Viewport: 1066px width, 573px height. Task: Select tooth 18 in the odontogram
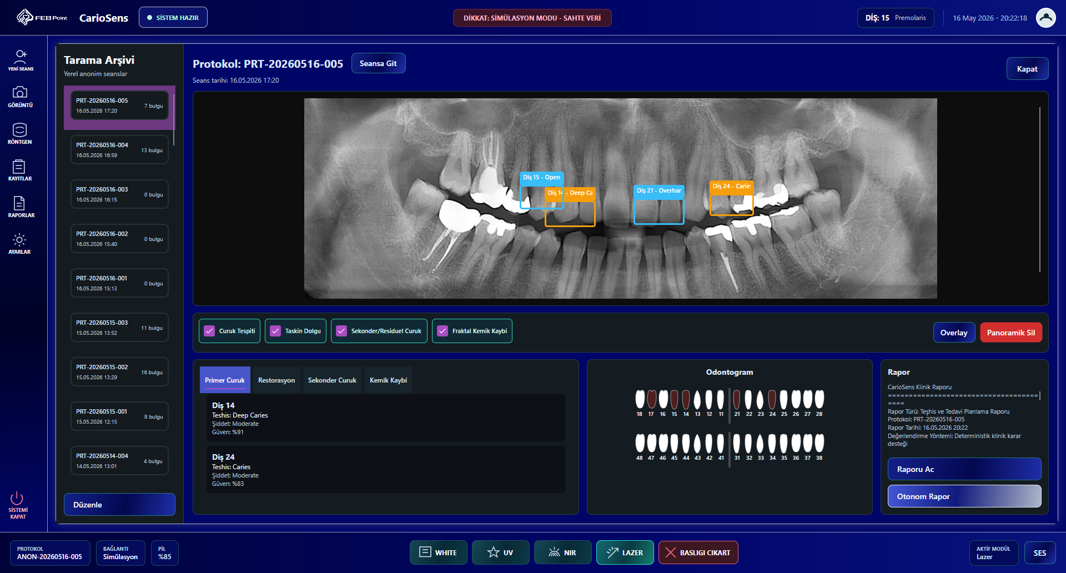[x=640, y=402]
